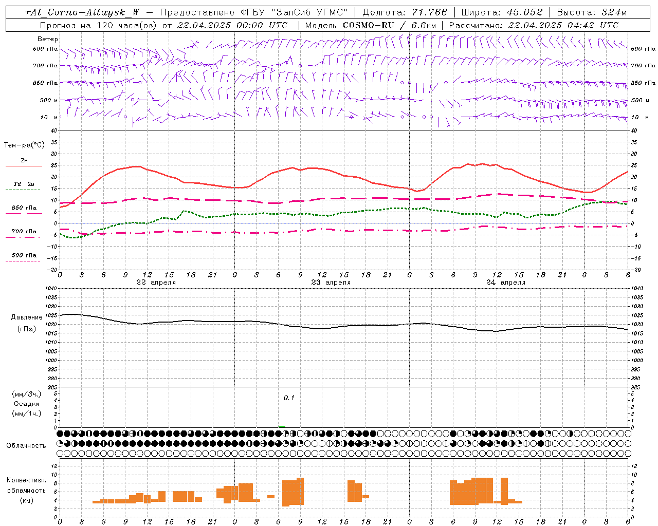This screenshot has width=658, height=526.
Task: Click the small green precipitation bar
Action: point(282,426)
